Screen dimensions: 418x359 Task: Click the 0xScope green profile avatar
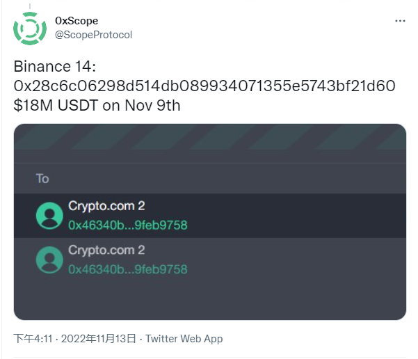click(x=30, y=29)
